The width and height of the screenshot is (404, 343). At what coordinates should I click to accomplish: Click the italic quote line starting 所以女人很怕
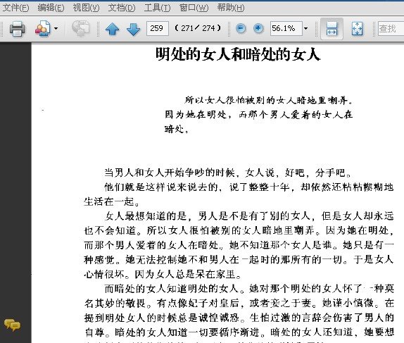pyautogui.click(x=268, y=100)
